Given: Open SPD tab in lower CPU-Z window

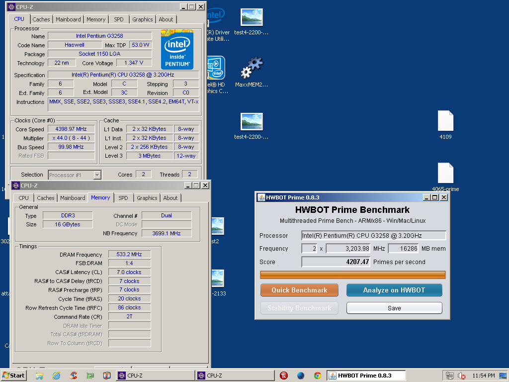Looking at the screenshot, I should 123,198.
